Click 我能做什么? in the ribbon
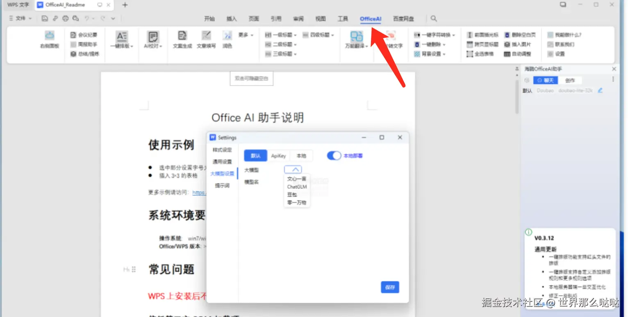Image resolution: width=628 pixels, height=317 pixels. pyautogui.click(x=564, y=35)
